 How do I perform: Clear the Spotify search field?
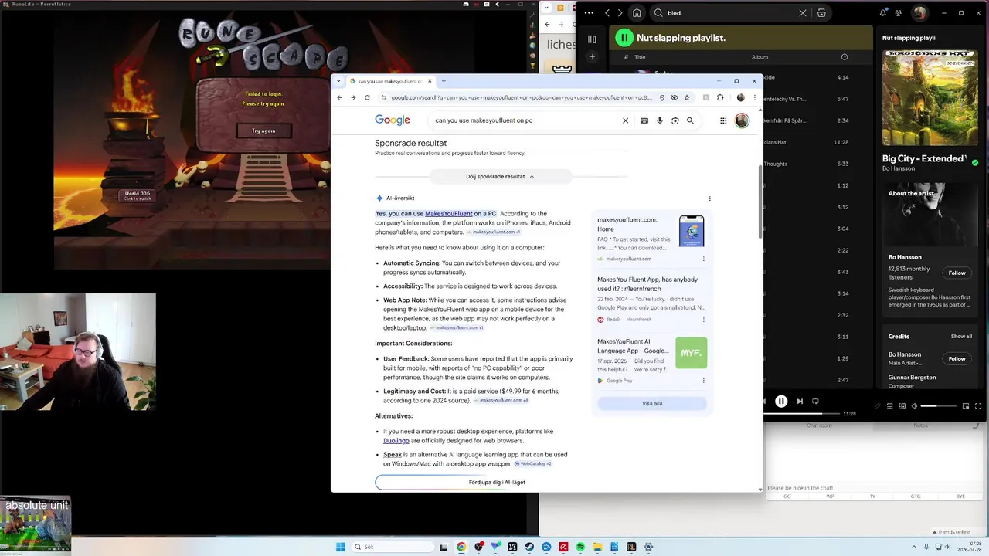tap(802, 13)
